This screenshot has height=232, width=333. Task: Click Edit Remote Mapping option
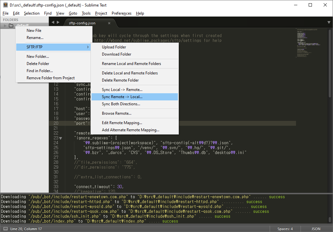point(122,123)
